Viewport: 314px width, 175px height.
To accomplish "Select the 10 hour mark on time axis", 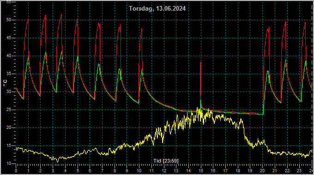I will pos(139,170).
